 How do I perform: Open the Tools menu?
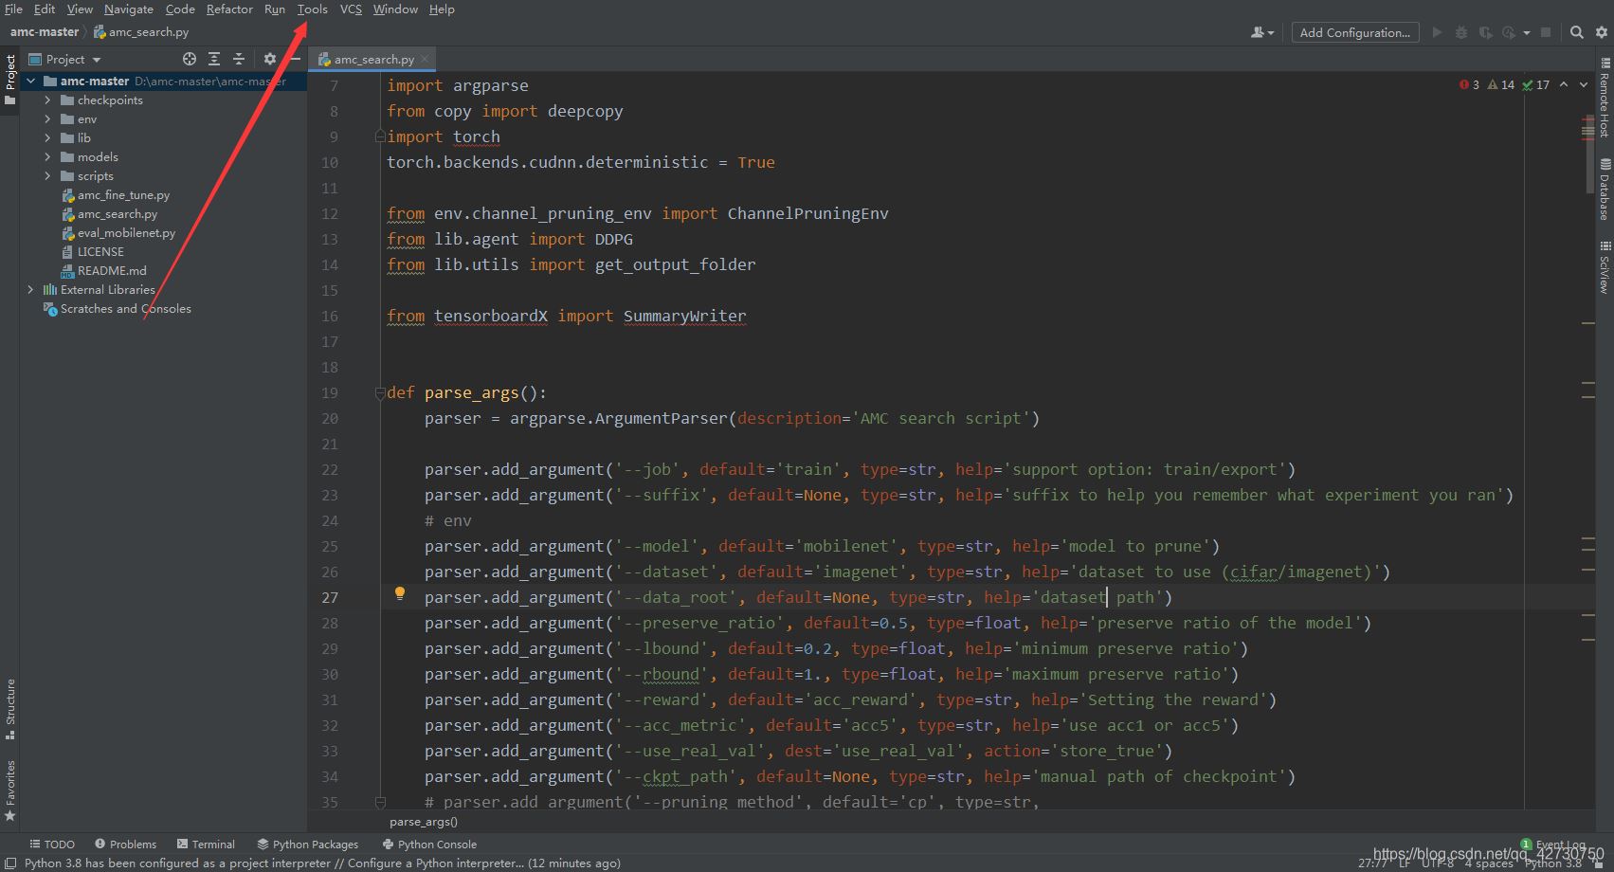click(x=312, y=9)
